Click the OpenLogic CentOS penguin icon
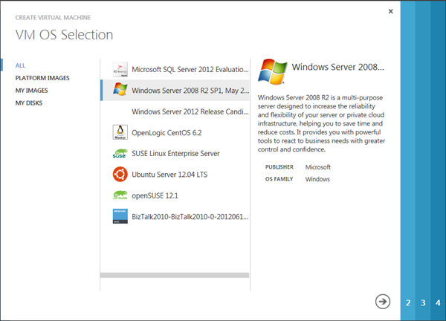Screen dimensions: 446x321 (120, 132)
